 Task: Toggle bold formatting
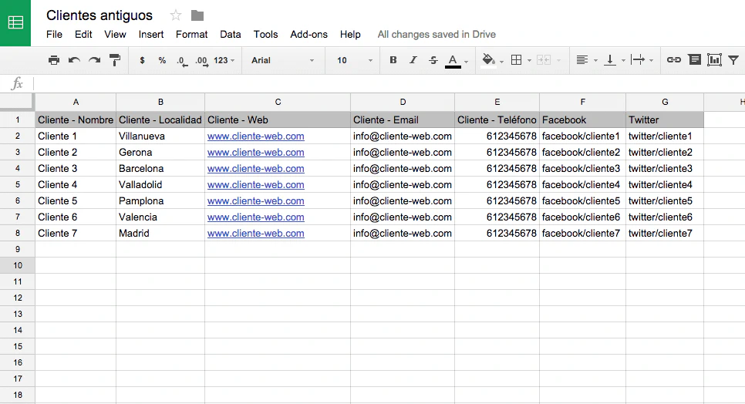pyautogui.click(x=393, y=60)
